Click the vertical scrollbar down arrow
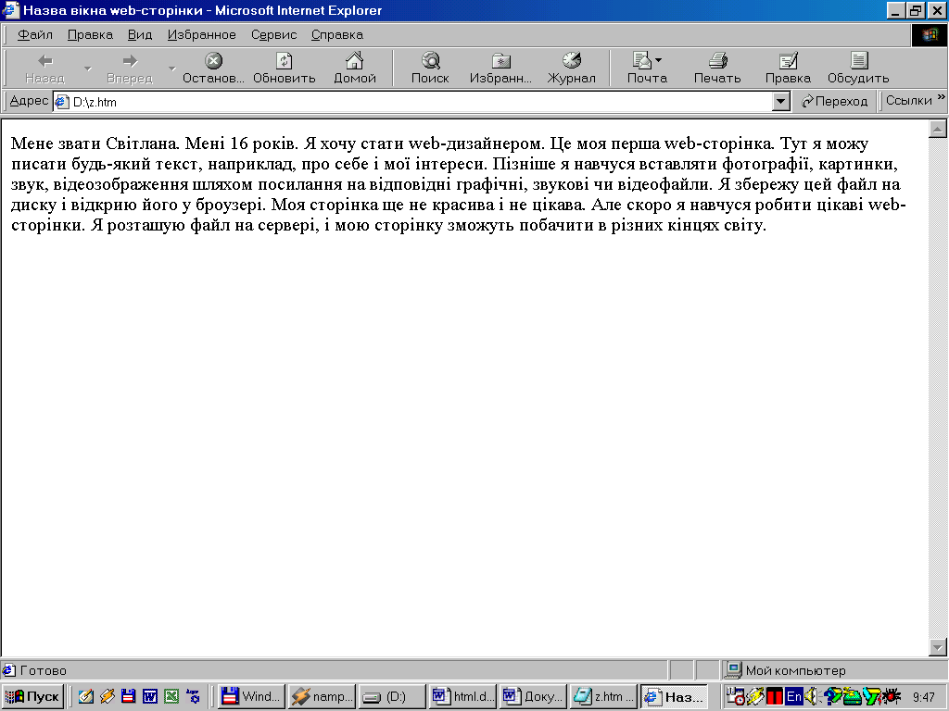Image resolution: width=949 pixels, height=711 pixels. click(x=938, y=647)
